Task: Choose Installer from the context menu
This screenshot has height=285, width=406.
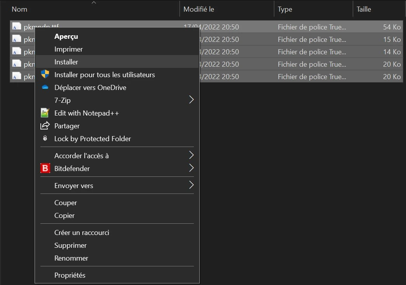Action: click(x=66, y=62)
